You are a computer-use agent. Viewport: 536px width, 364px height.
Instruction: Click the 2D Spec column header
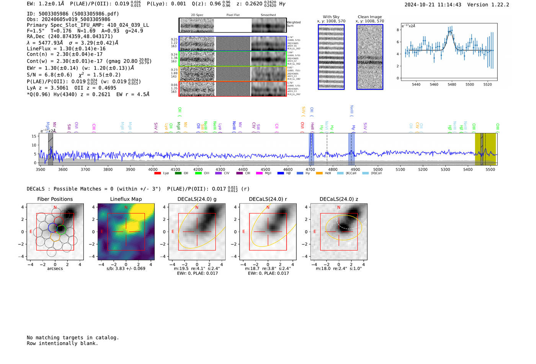197,15
